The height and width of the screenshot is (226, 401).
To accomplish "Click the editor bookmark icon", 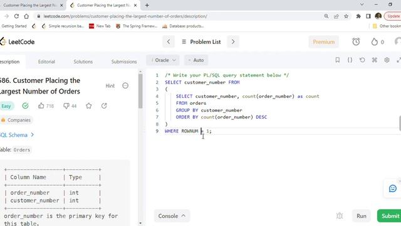I will [x=338, y=60].
